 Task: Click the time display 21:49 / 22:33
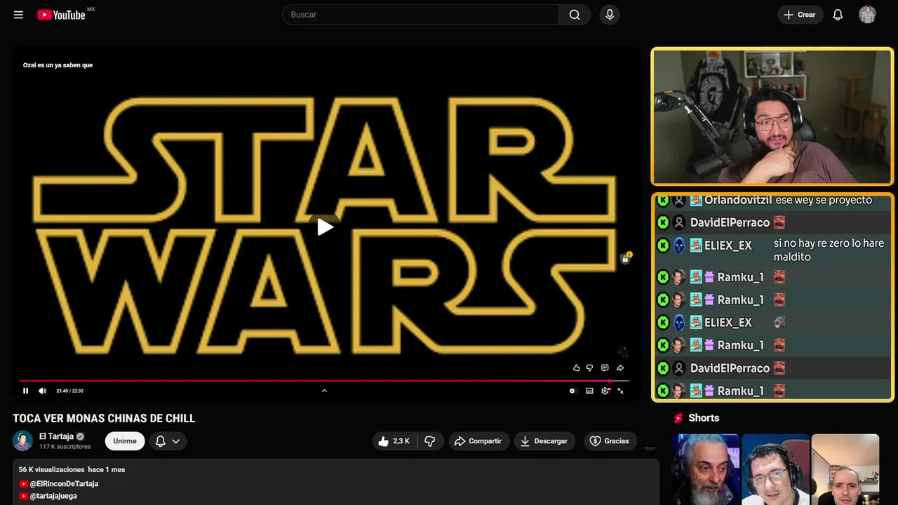click(70, 391)
